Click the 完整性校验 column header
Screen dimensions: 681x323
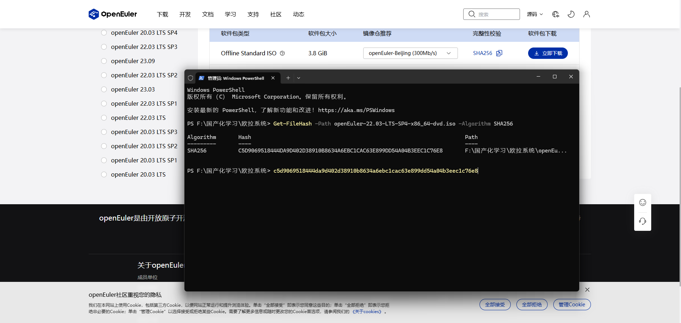tap(487, 34)
